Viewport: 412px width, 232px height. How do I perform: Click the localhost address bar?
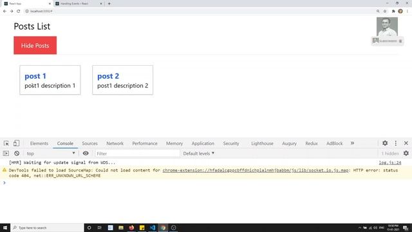(200, 11)
